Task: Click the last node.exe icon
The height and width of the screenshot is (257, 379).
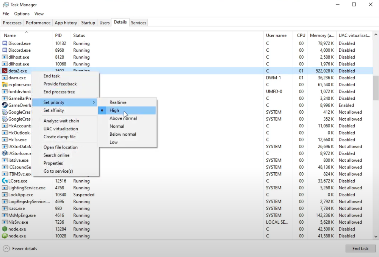Action: pos(5,236)
